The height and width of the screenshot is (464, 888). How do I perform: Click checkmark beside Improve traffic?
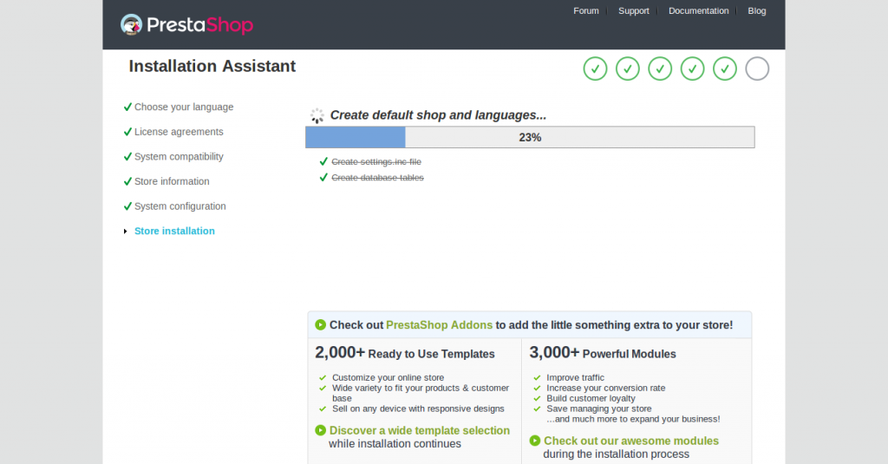pyautogui.click(x=537, y=378)
